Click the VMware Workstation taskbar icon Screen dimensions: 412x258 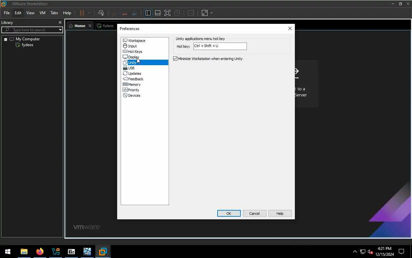(x=103, y=252)
